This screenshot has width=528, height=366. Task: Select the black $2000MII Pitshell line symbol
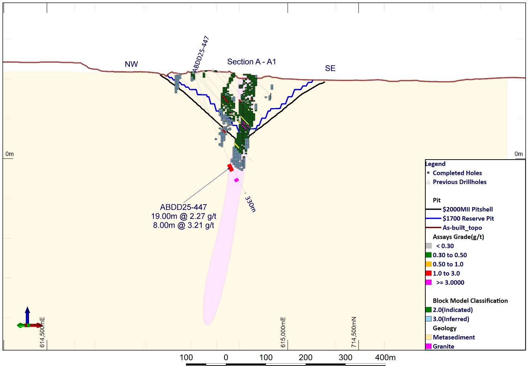[x=433, y=209]
